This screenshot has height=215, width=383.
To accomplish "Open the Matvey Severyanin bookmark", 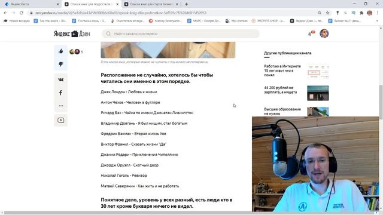I will coord(166,21).
